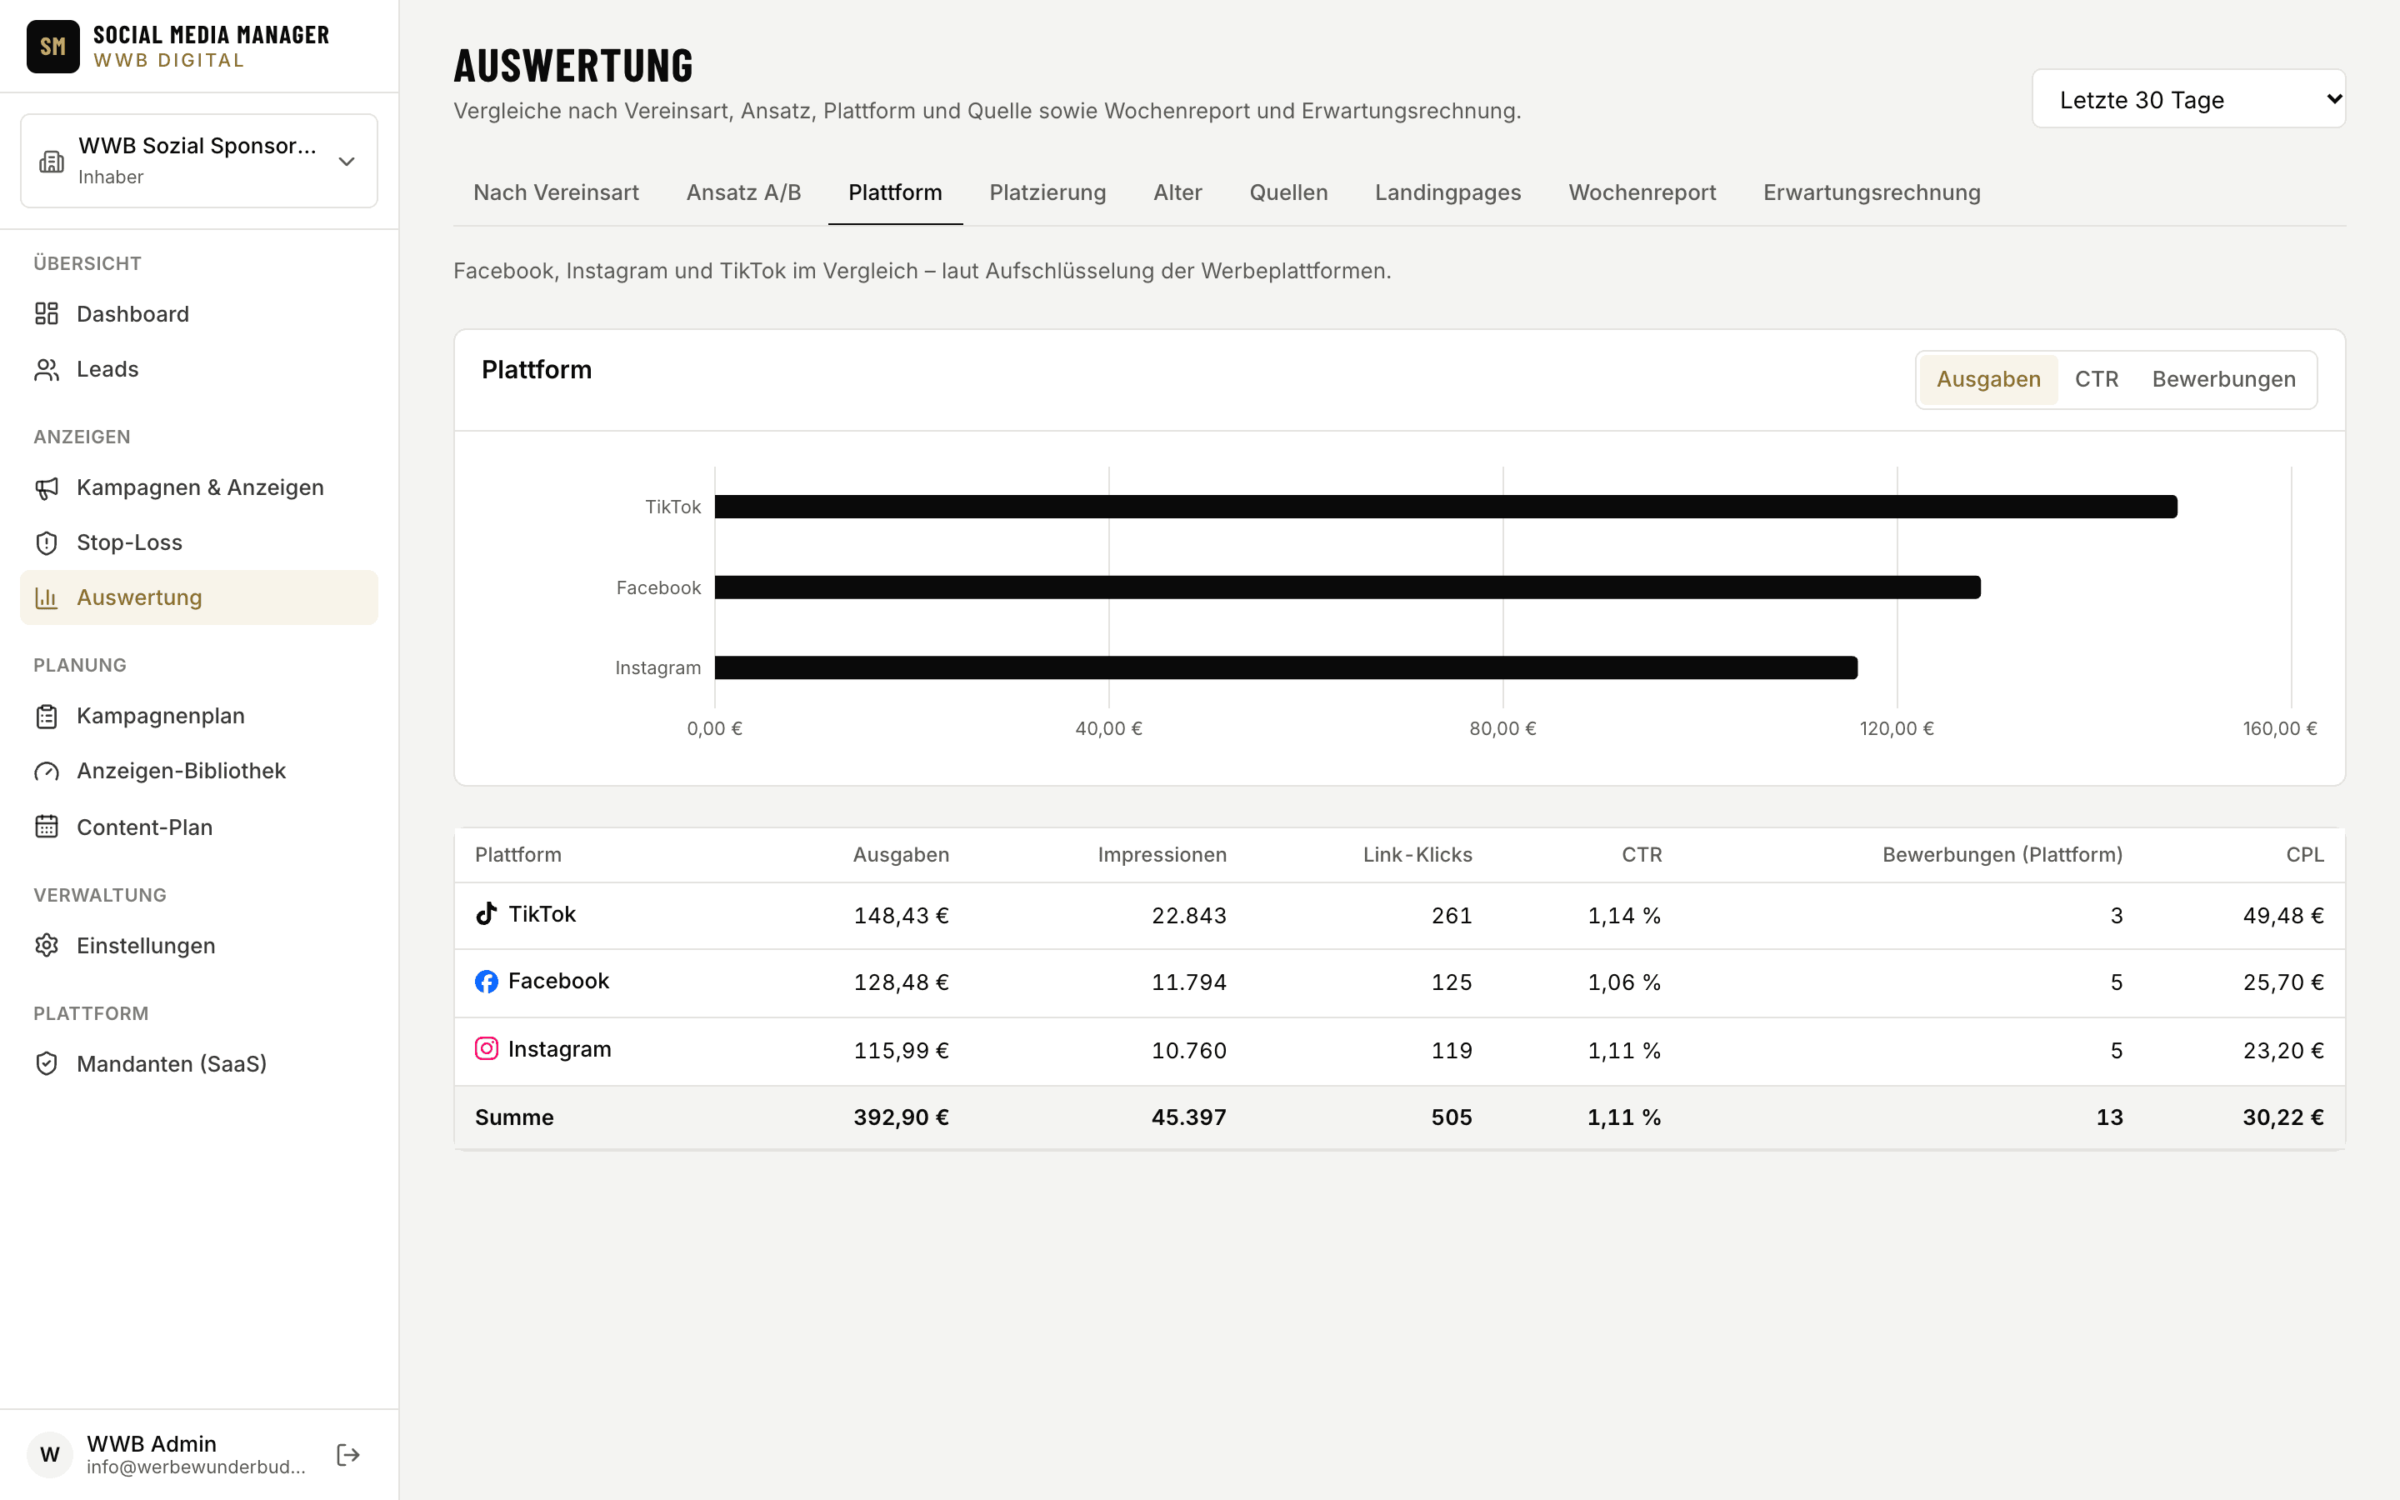2400x1500 pixels.
Task: Click the Content-Plan calendar icon
Action: coord(47,827)
